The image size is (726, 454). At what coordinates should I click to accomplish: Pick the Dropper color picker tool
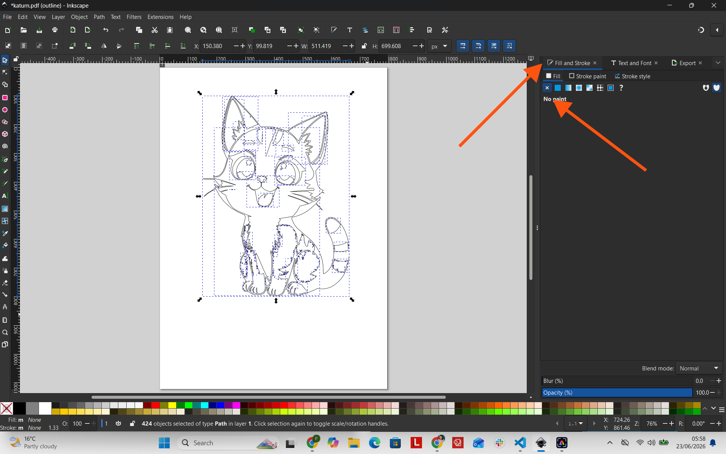pos(5,233)
